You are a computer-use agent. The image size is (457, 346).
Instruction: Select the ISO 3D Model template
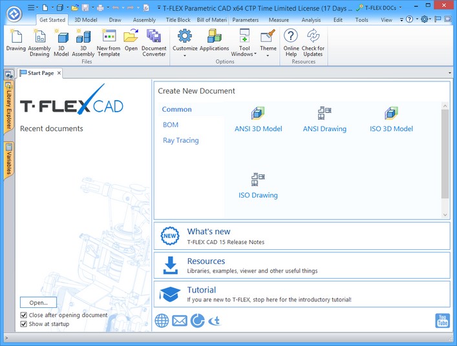click(391, 119)
